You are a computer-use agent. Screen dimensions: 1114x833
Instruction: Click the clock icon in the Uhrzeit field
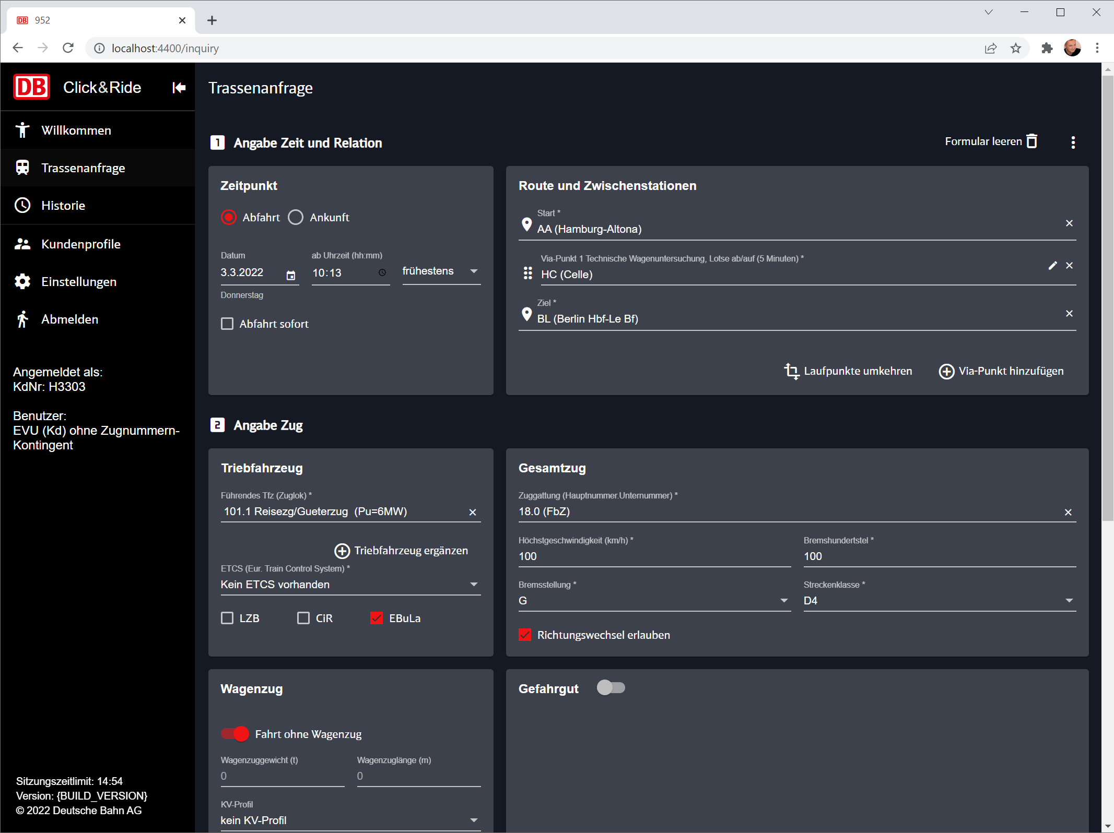pos(382,273)
